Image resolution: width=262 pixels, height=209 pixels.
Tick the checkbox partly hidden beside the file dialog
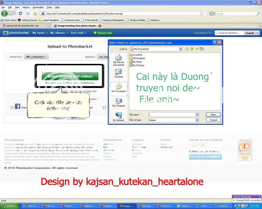point(104,108)
